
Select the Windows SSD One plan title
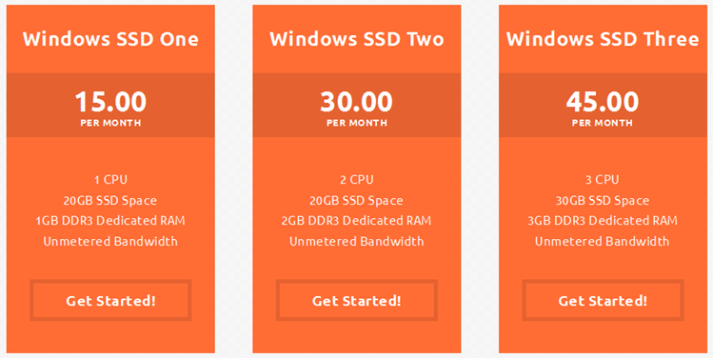pos(110,39)
